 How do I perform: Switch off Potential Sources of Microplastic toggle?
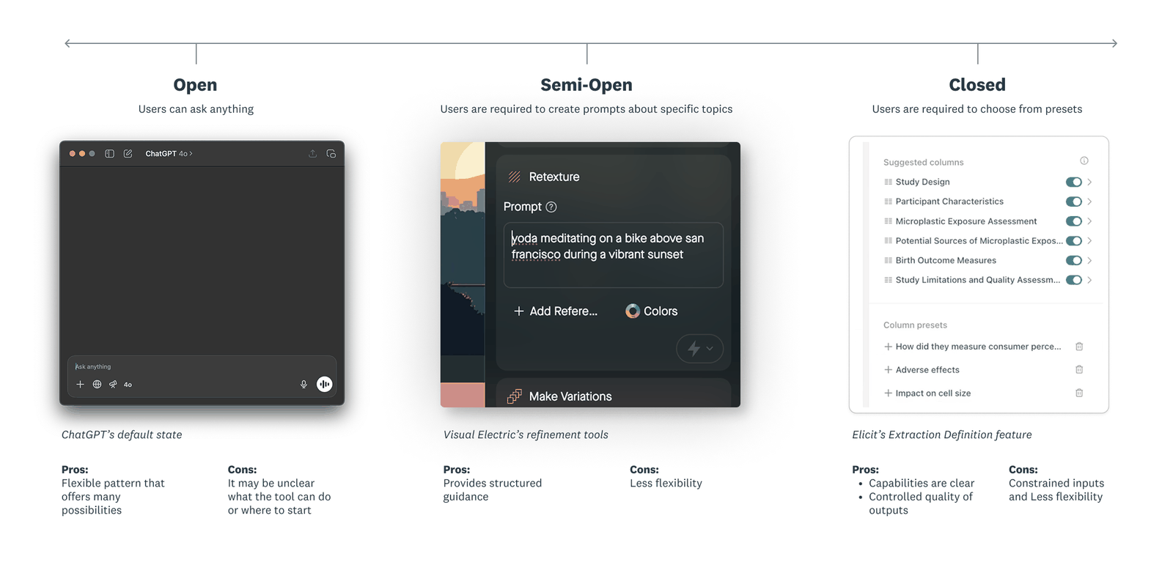pyautogui.click(x=1074, y=240)
